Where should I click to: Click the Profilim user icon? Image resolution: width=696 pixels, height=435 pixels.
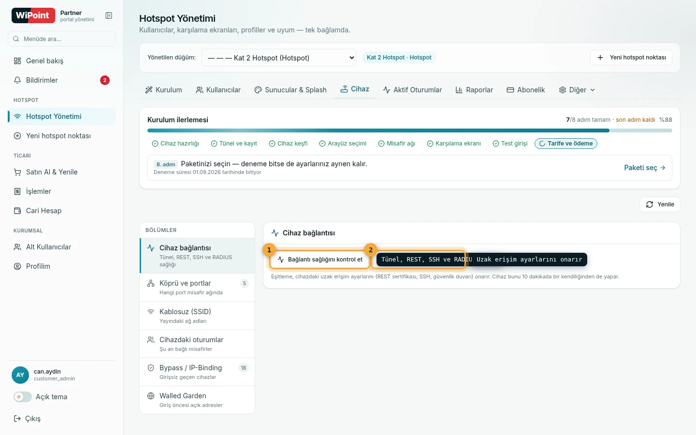click(17, 266)
